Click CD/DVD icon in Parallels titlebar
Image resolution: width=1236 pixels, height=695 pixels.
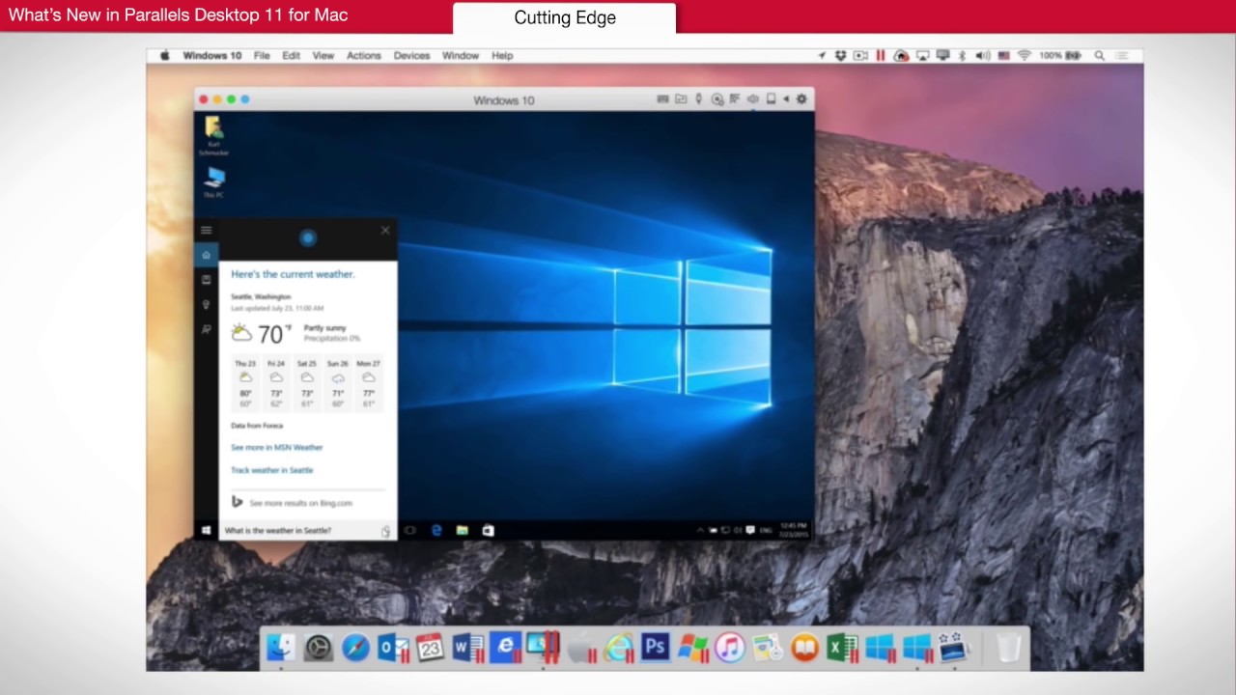point(716,99)
